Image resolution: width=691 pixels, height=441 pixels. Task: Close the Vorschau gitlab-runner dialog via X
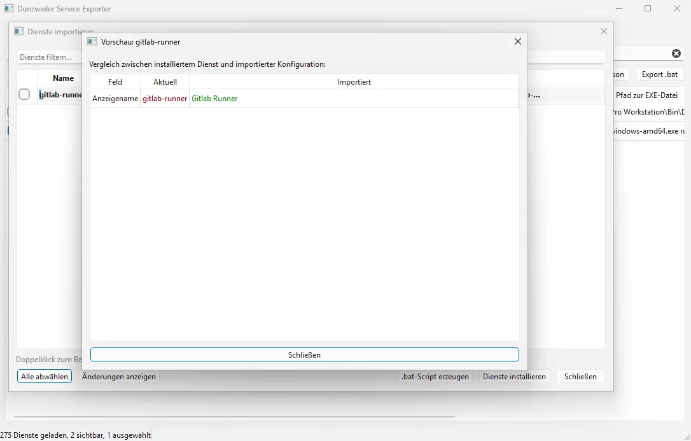(x=517, y=41)
